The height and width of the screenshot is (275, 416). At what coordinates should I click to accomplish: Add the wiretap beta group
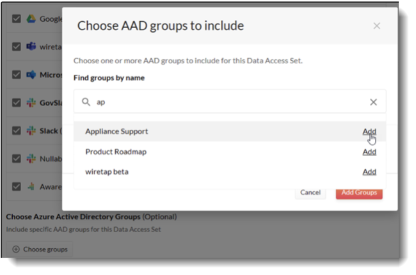pyautogui.click(x=369, y=171)
